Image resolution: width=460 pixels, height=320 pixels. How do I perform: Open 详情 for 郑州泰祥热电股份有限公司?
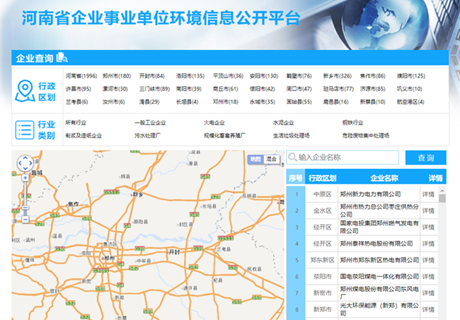[x=428, y=244]
